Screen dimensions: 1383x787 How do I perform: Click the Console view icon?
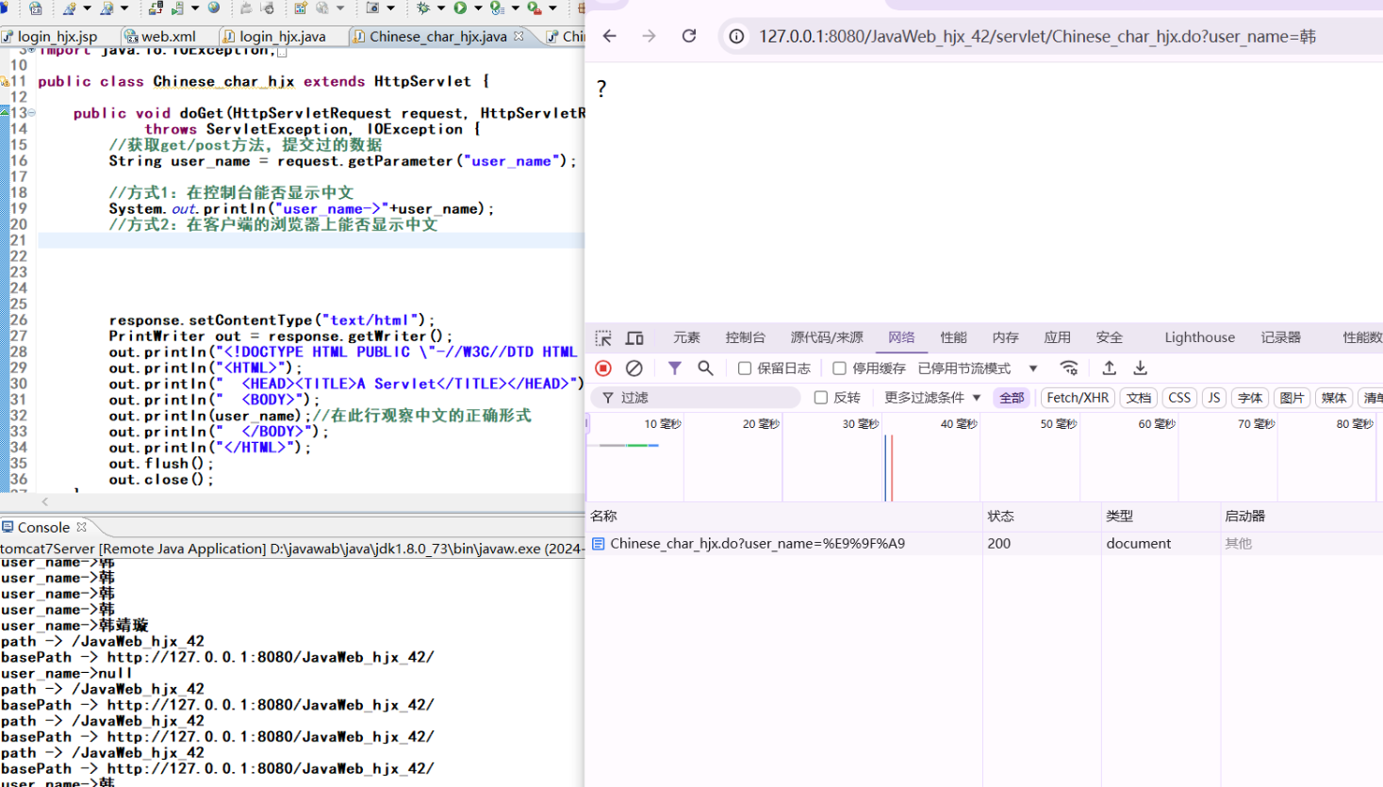point(8,527)
